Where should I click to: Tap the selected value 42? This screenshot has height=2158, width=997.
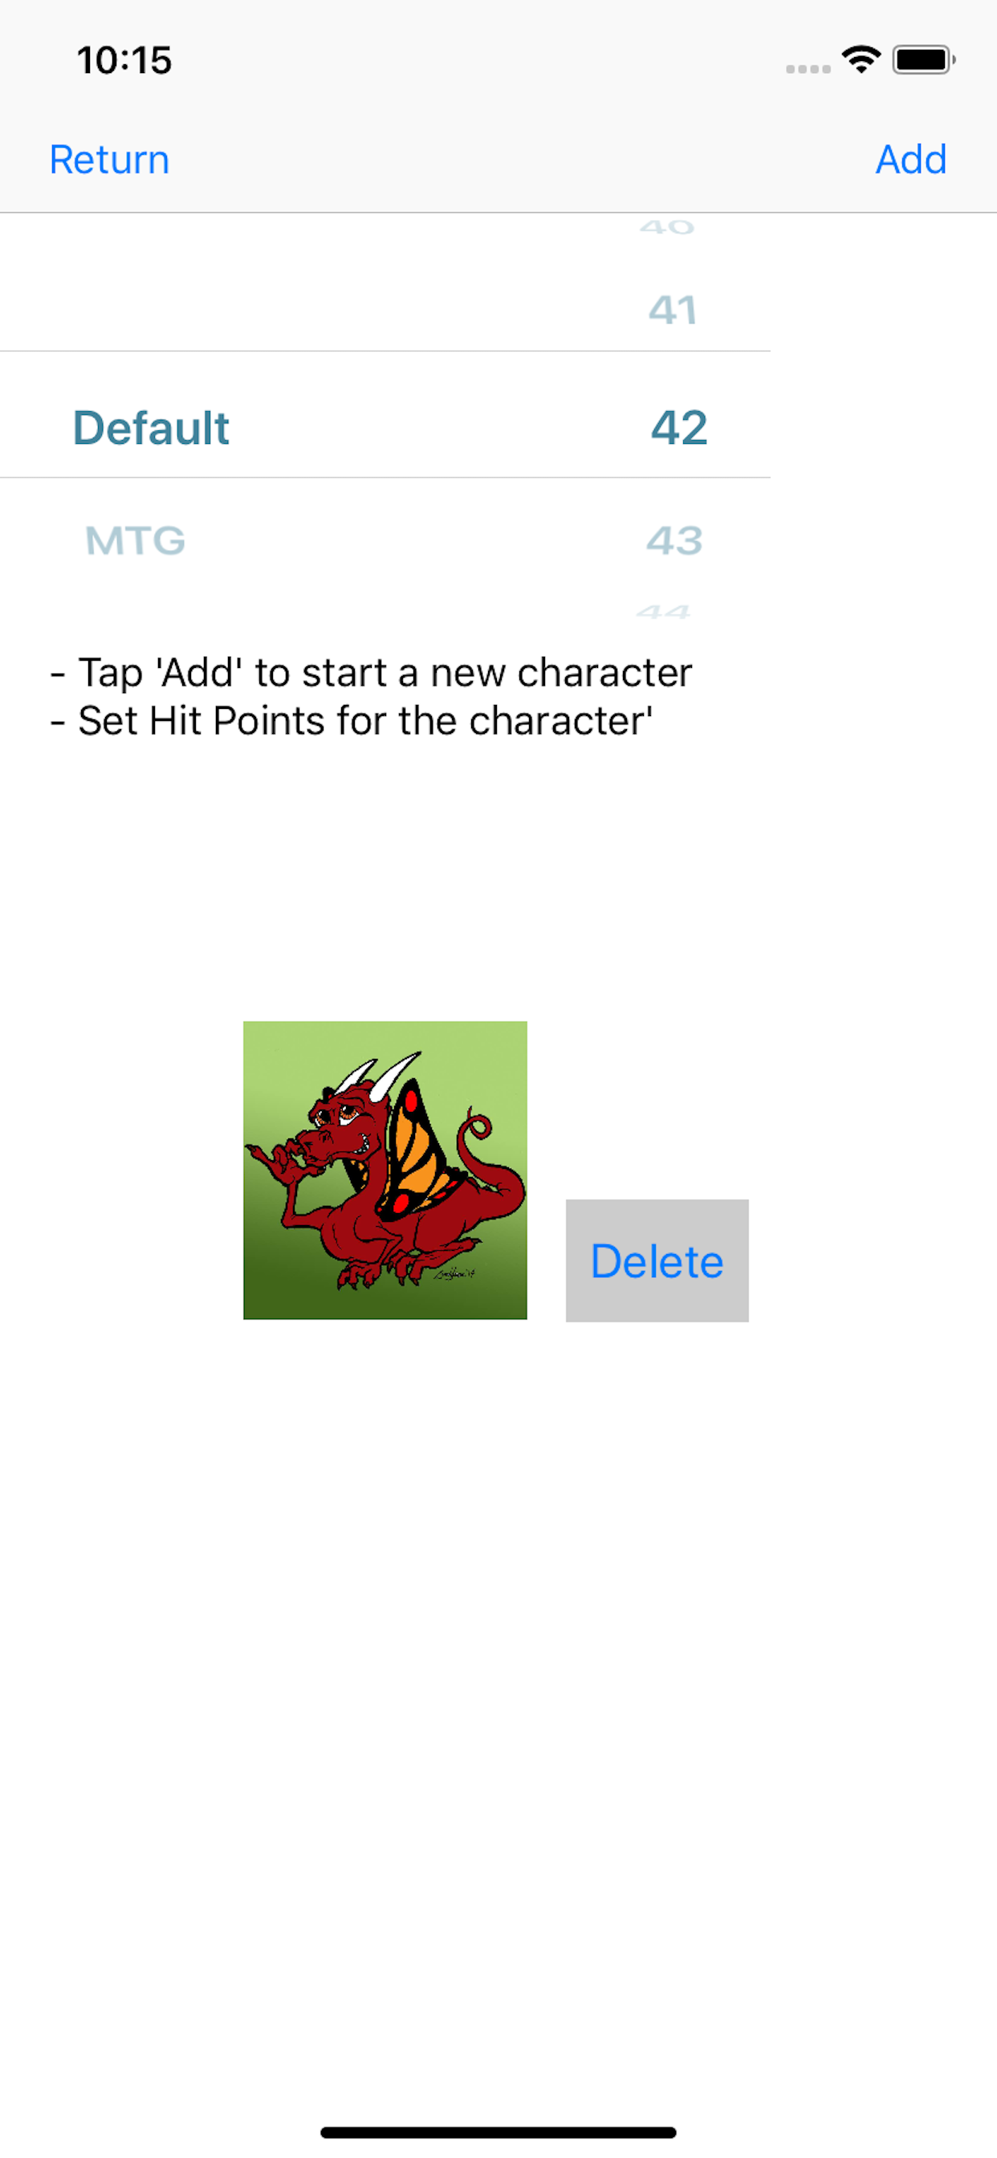click(x=678, y=427)
